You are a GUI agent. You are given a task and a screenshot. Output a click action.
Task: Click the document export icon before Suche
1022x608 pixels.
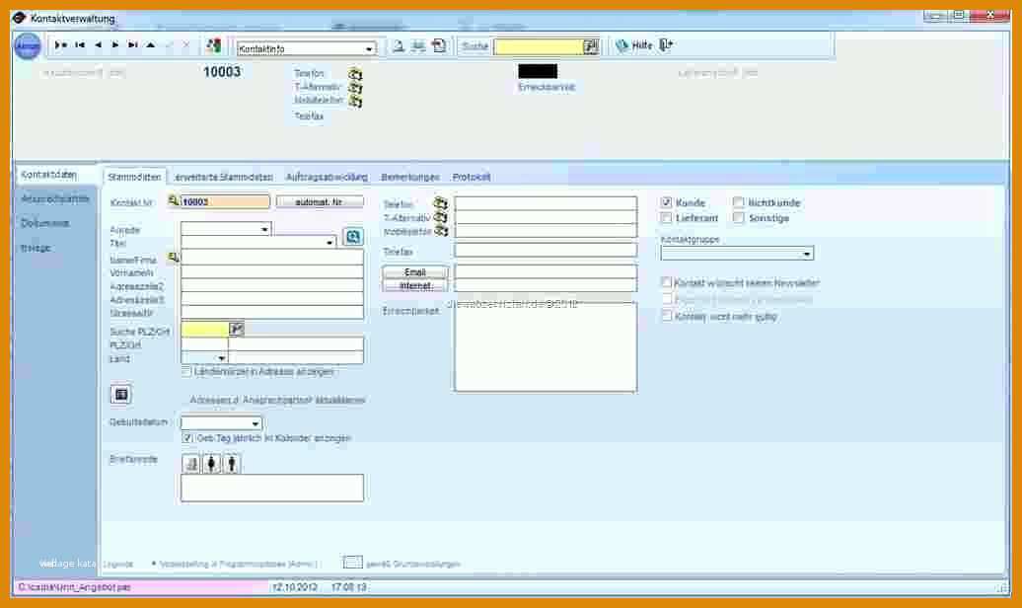tap(439, 45)
